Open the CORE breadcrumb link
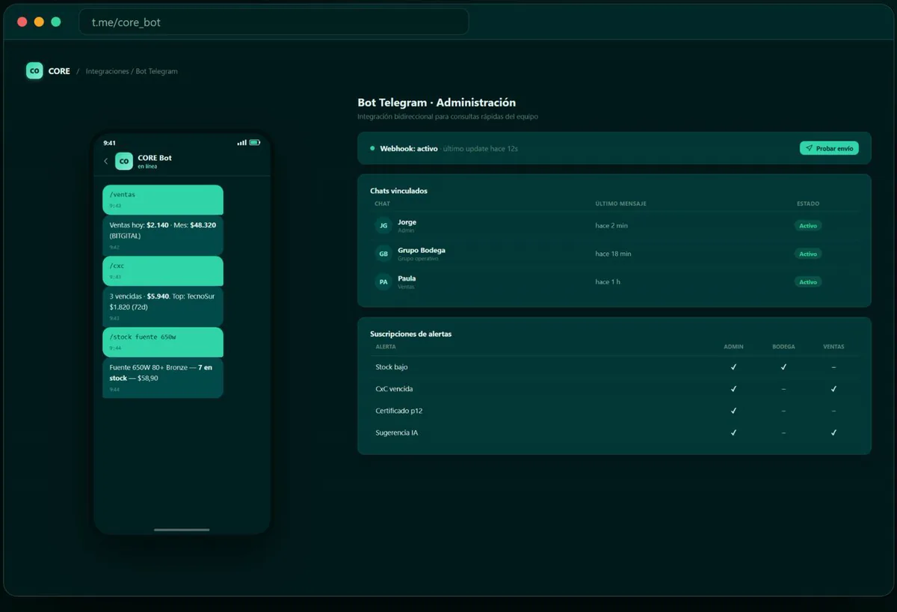This screenshot has width=897, height=612. [59, 71]
